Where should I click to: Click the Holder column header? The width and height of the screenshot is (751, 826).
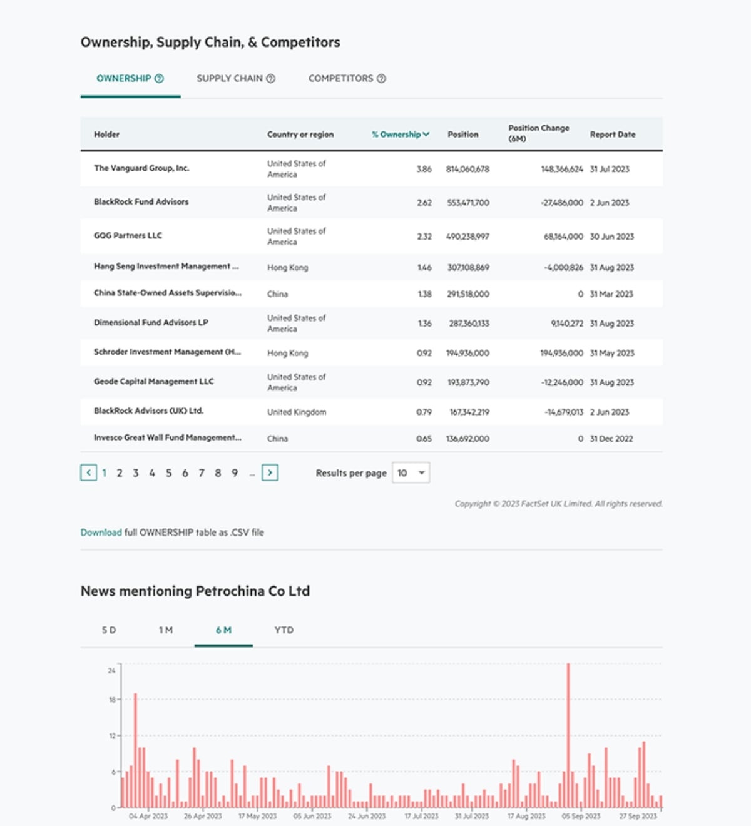[x=107, y=135]
